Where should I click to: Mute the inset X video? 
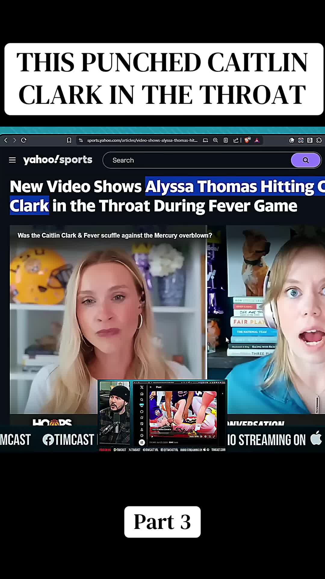click(x=201, y=436)
